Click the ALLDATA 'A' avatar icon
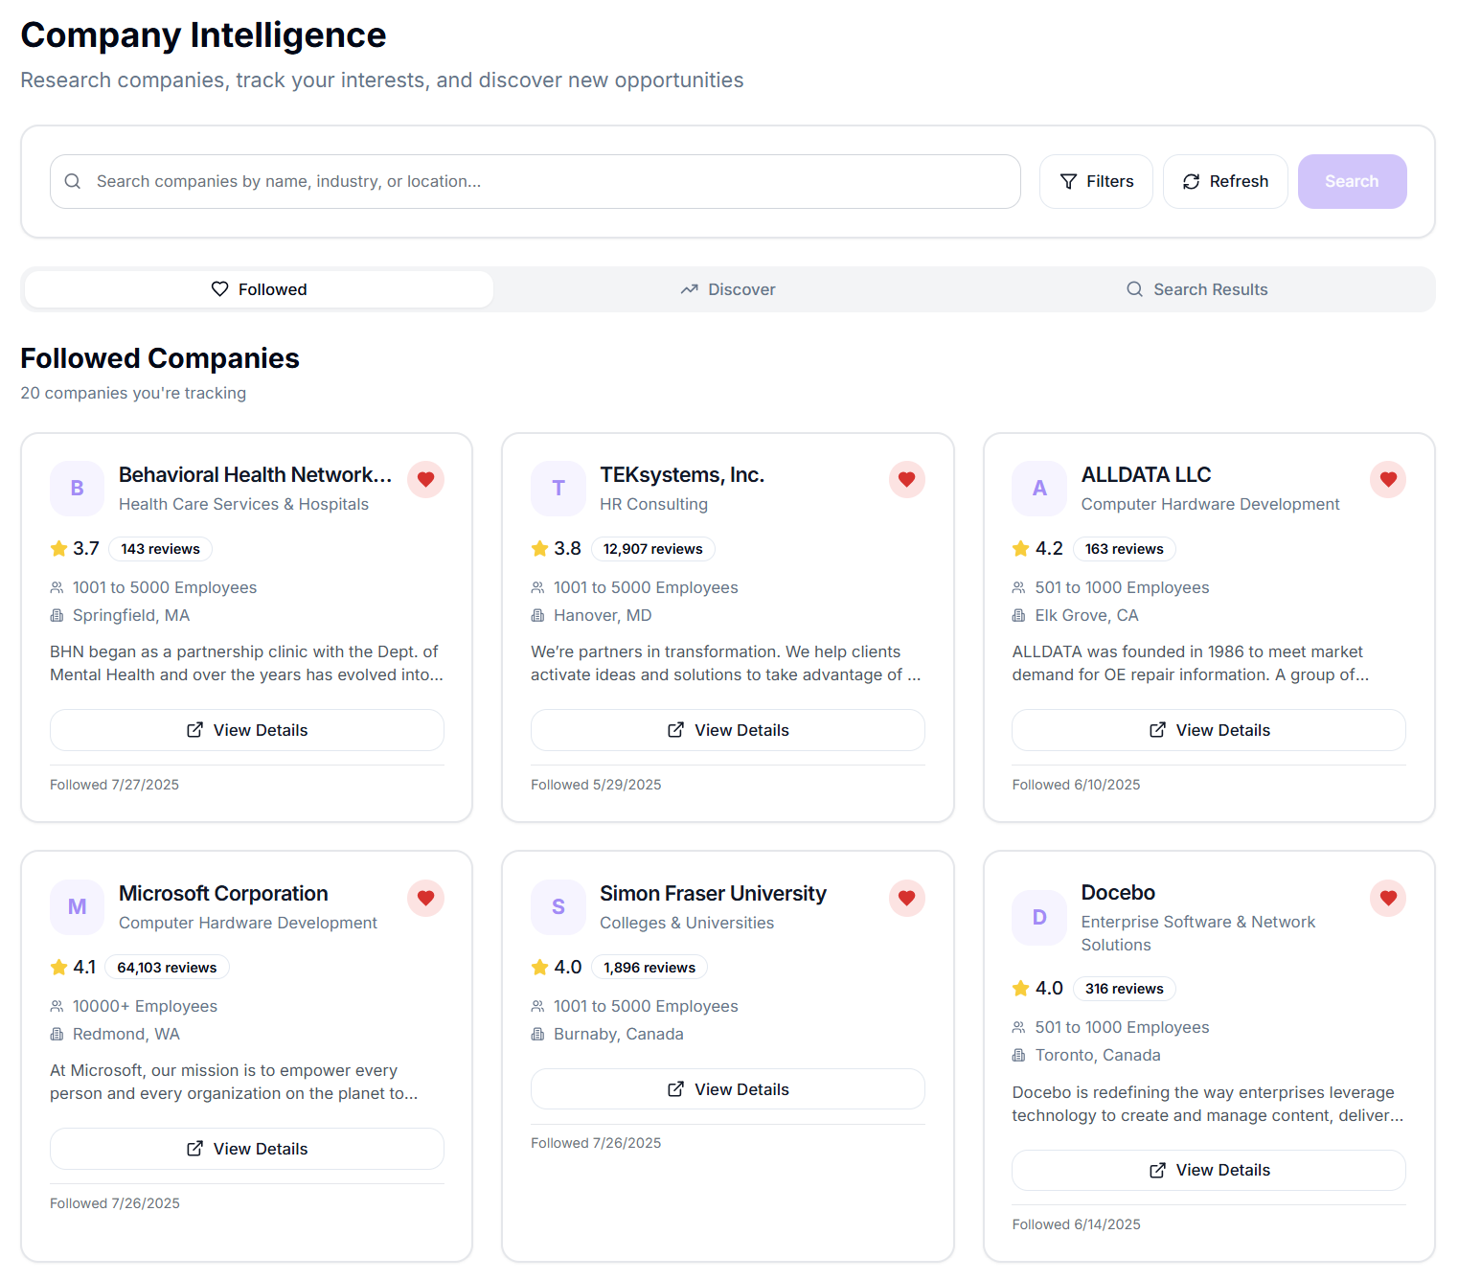The image size is (1458, 1280). click(1039, 489)
